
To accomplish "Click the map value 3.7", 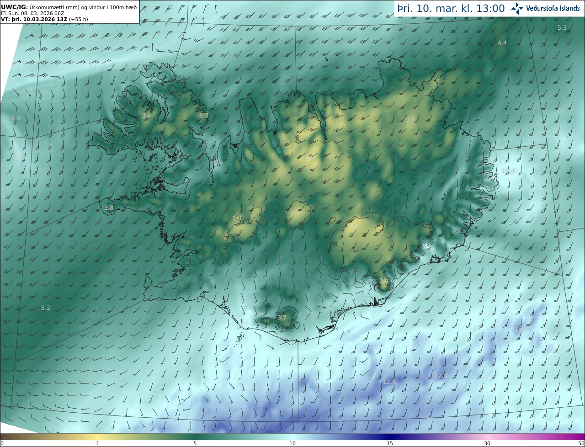I will (x=282, y=318).
